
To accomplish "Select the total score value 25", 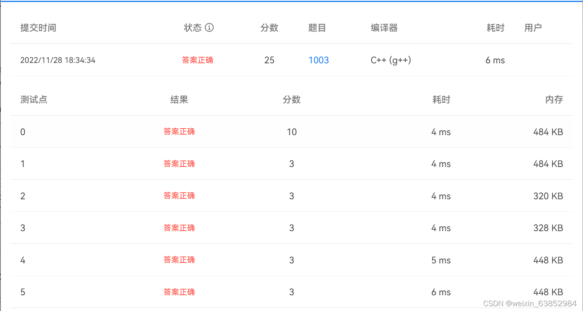I will [269, 60].
